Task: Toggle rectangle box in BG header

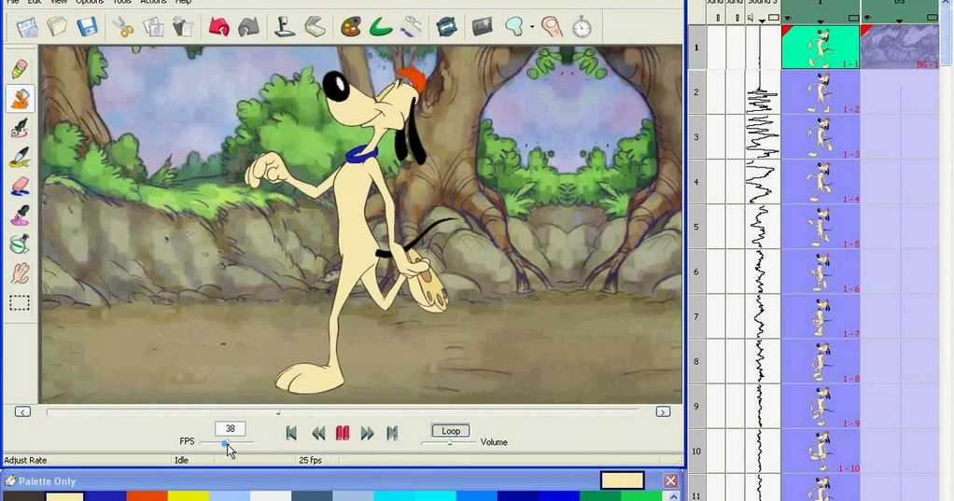Action: point(933,19)
